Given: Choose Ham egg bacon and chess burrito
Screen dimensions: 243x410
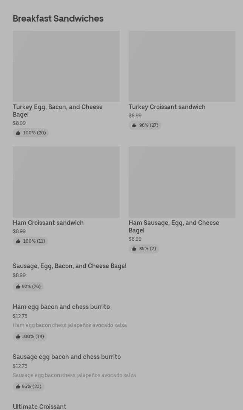Looking at the screenshot, I should pos(61,307).
